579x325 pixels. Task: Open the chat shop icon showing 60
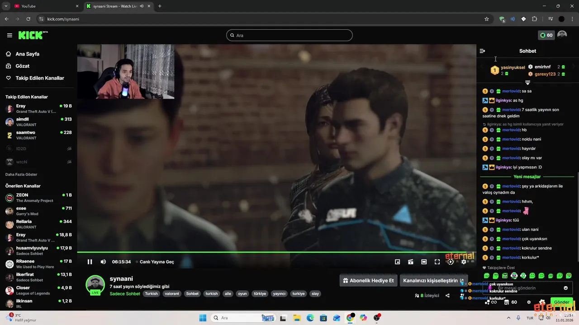tap(510, 302)
